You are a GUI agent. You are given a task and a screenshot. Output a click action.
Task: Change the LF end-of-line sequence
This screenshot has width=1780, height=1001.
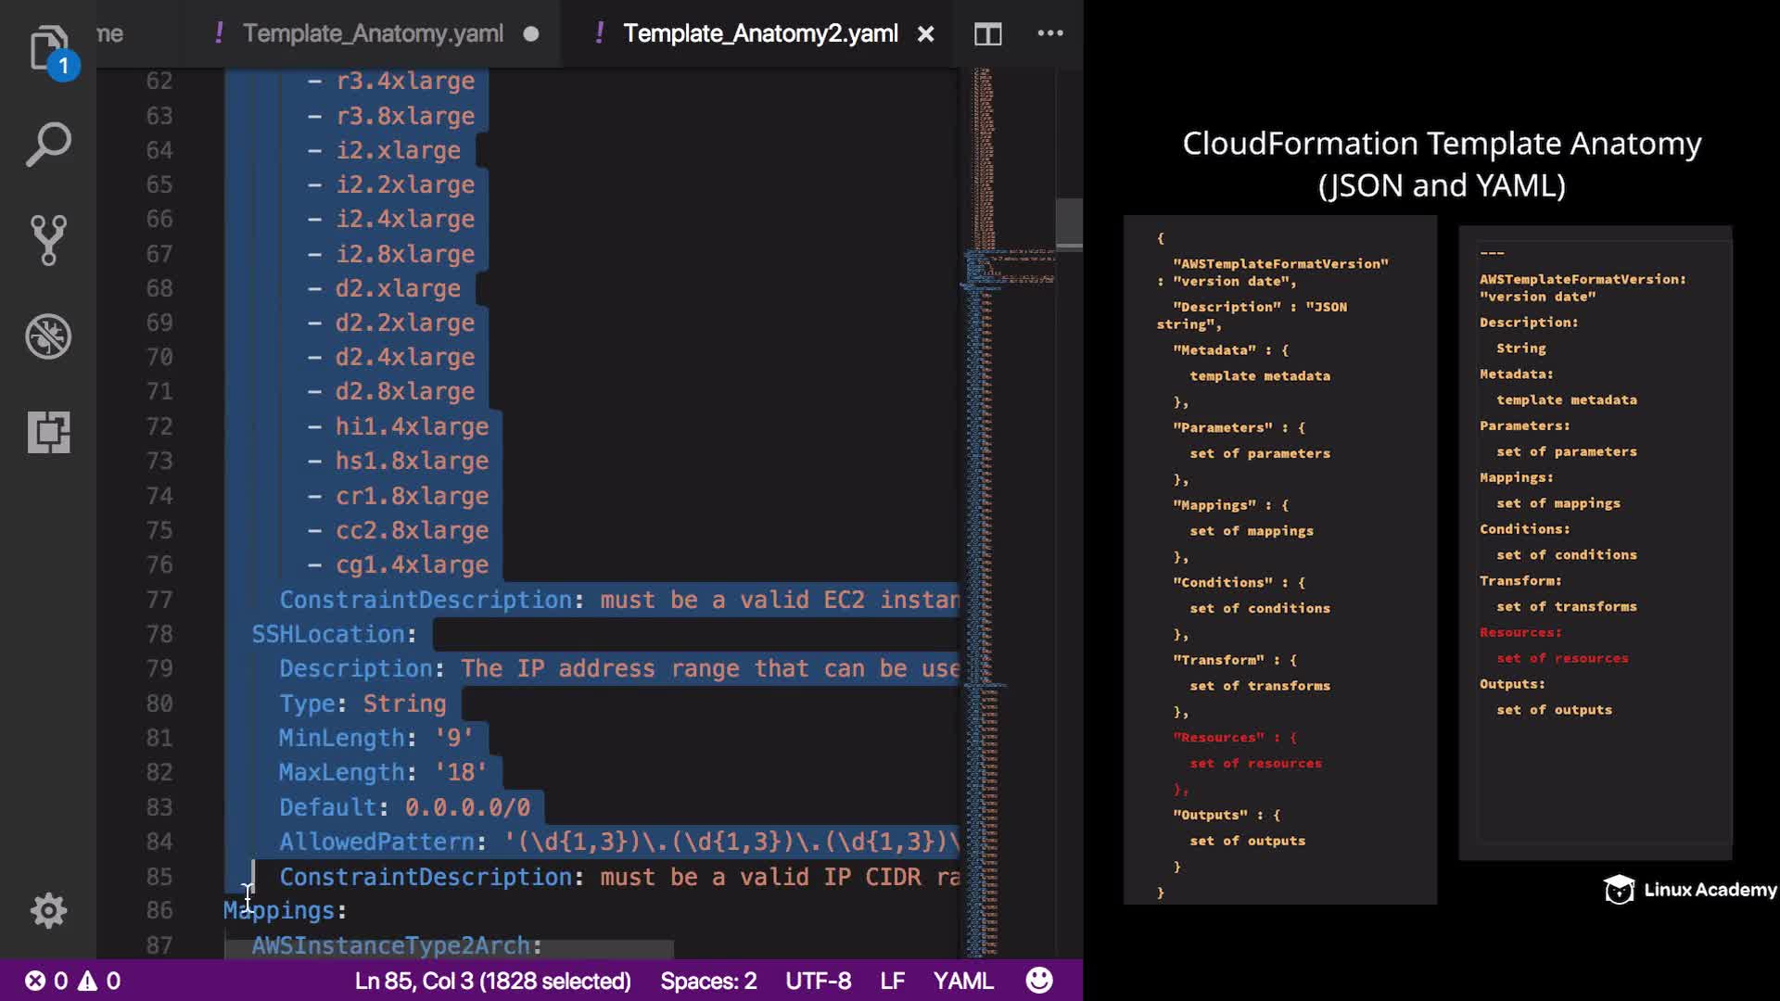point(892,981)
